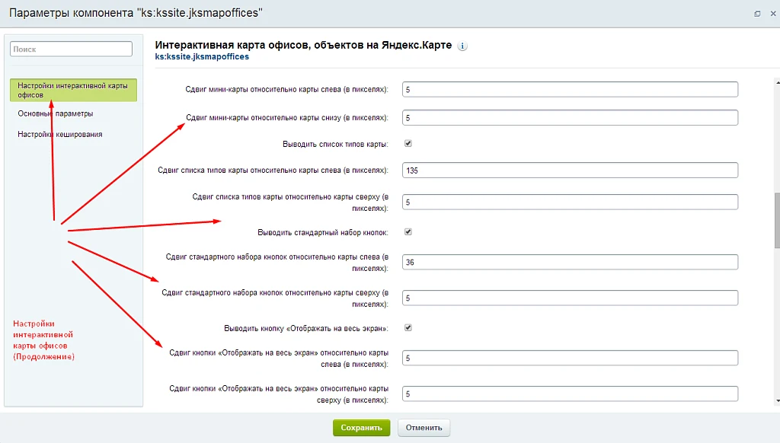Click the 'Отменить' button
This screenshot has height=443, width=780.
coord(424,428)
